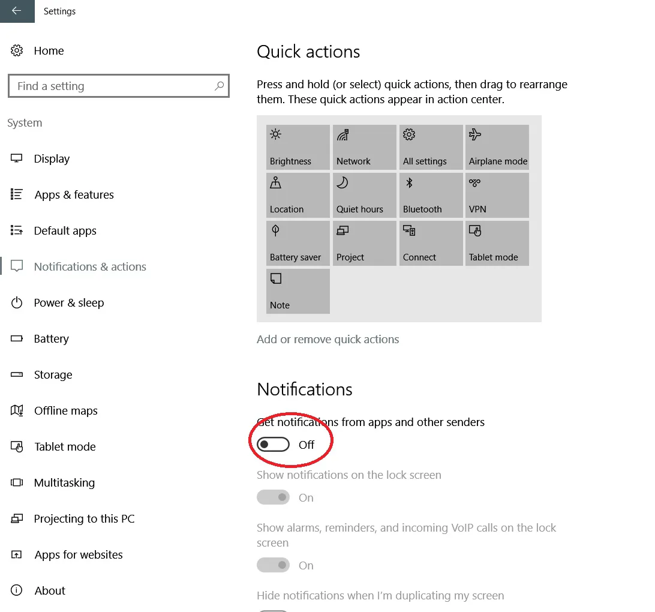The width and height of the screenshot is (655, 612).
Task: Click the About label in sidebar
Action: (x=50, y=590)
